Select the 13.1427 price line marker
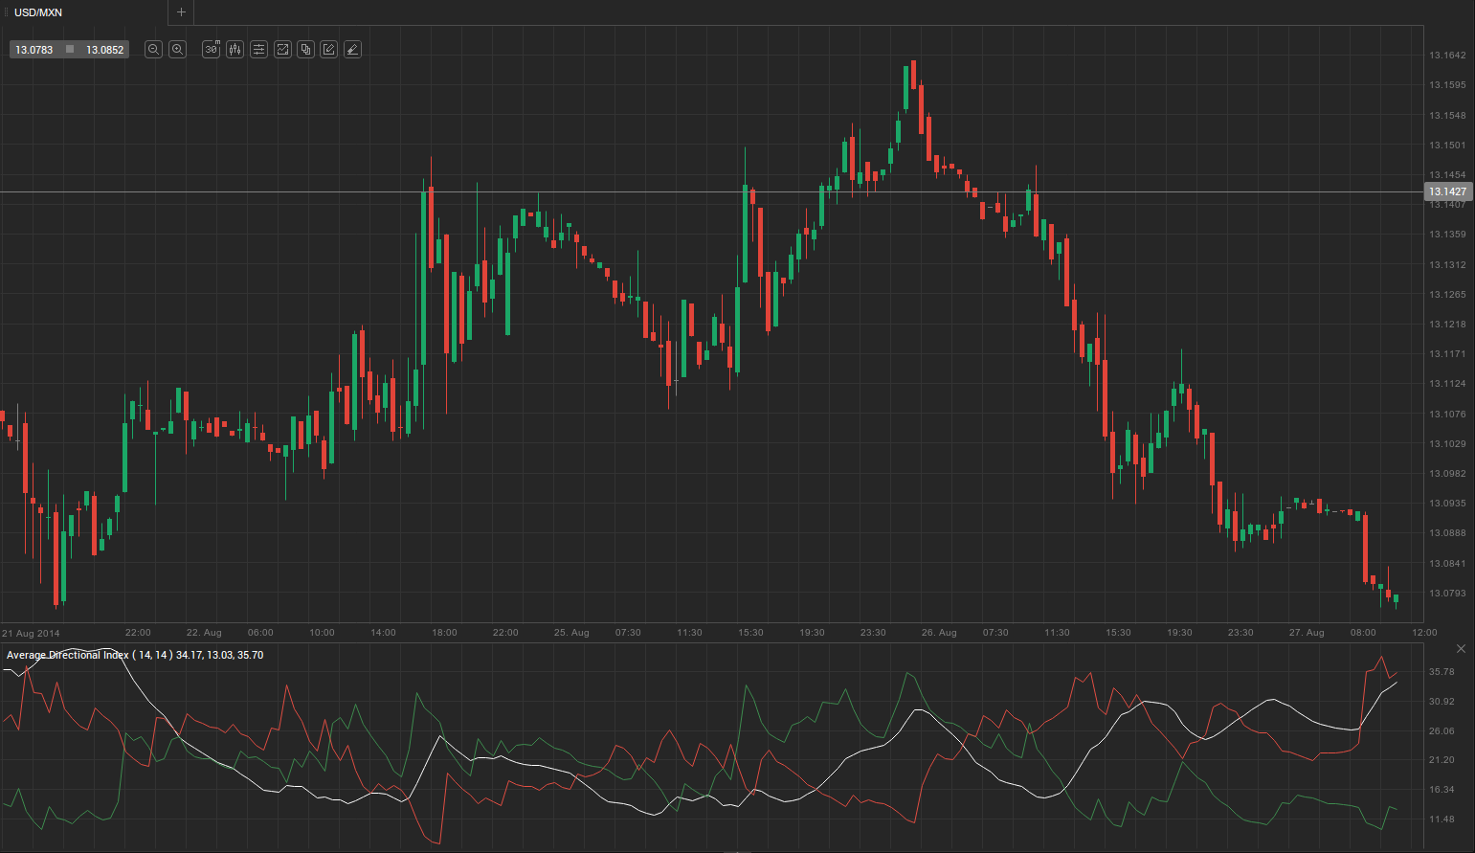Viewport: 1475px width, 853px height. (1447, 192)
